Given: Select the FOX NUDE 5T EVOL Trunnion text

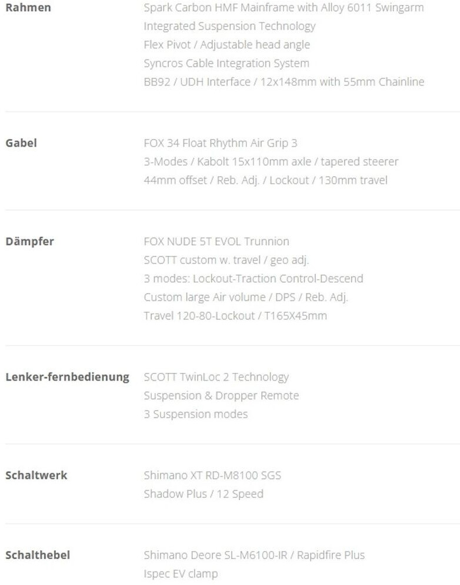Looking at the screenshot, I should pos(216,242).
